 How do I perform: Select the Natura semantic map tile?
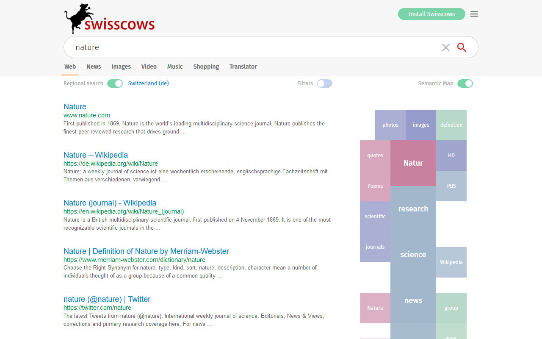tap(375, 308)
